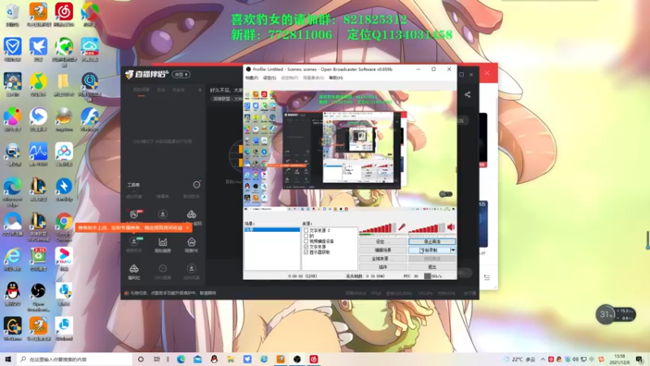
Task: Click the 插件 button in OBS
Action: coord(383,267)
